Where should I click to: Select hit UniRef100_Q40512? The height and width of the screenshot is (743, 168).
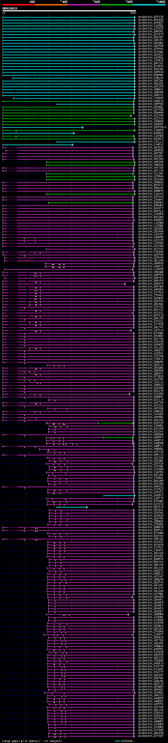point(150,147)
